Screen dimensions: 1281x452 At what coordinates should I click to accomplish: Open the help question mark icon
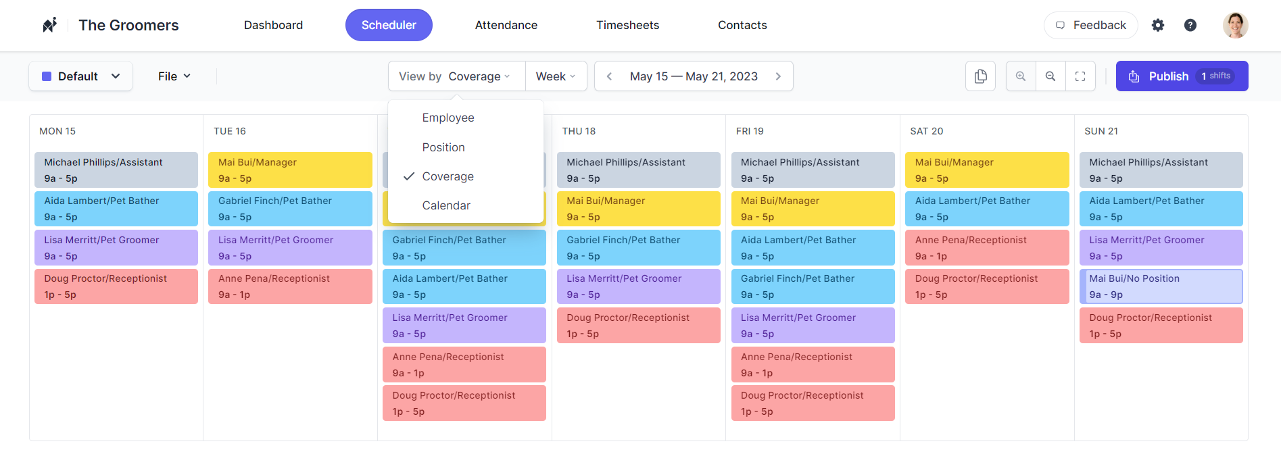(1190, 25)
